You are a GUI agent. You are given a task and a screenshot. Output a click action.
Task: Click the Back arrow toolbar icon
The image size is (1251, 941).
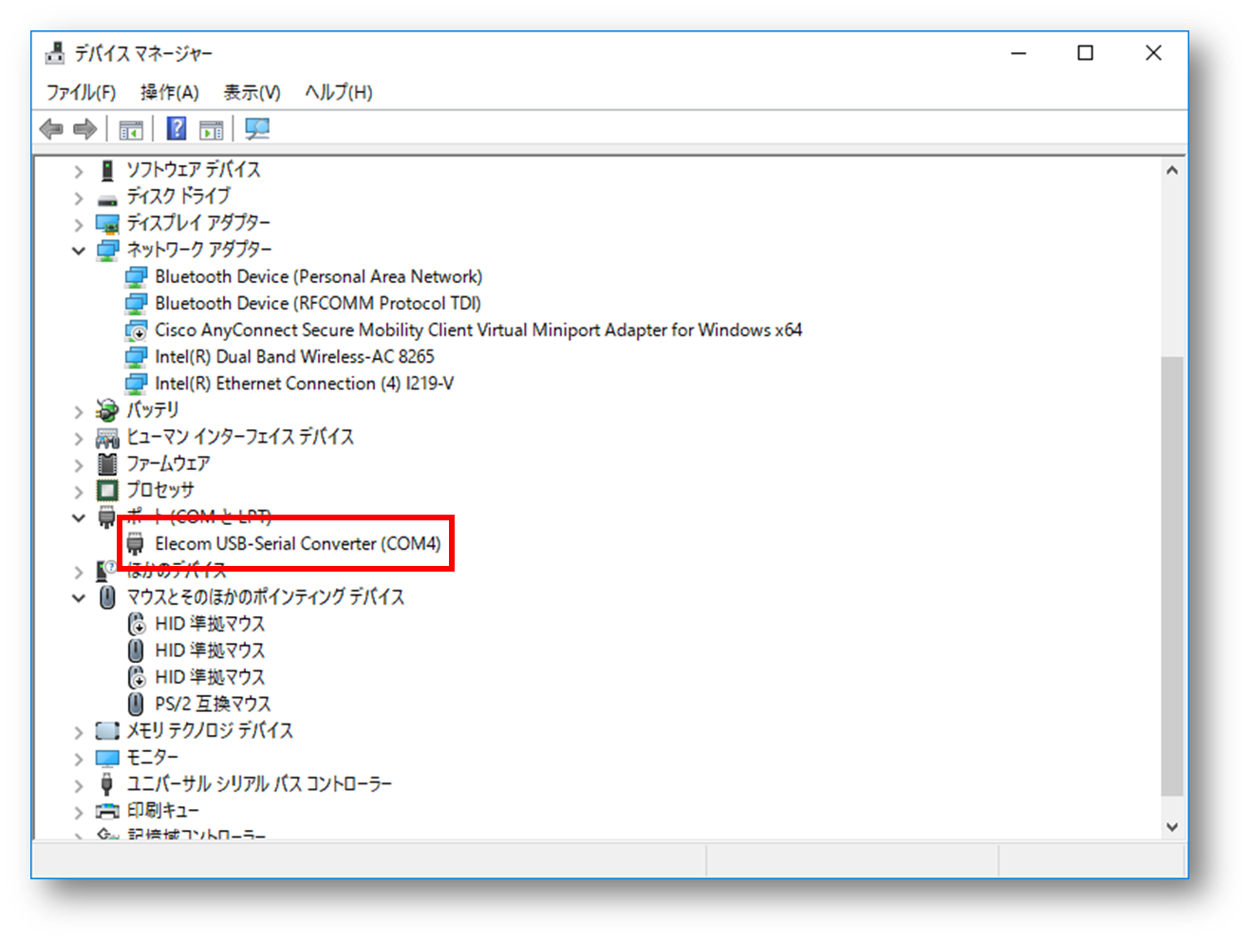[51, 128]
